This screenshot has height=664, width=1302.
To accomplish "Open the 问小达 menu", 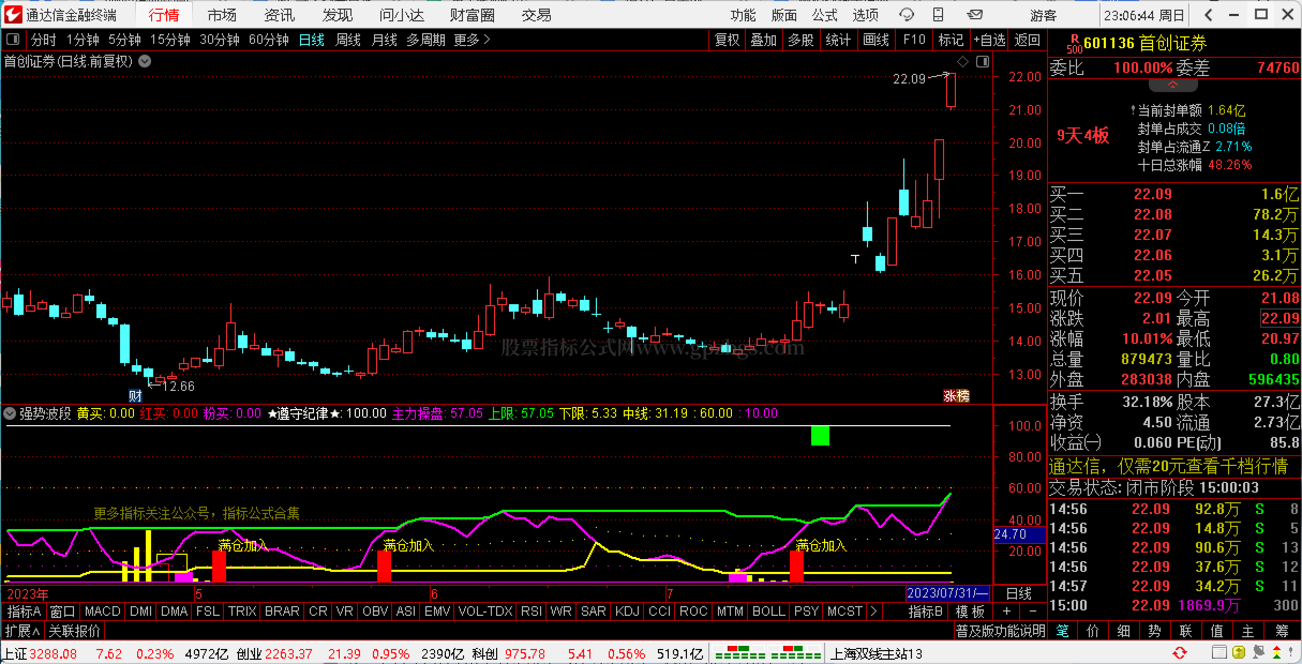I will [x=402, y=15].
